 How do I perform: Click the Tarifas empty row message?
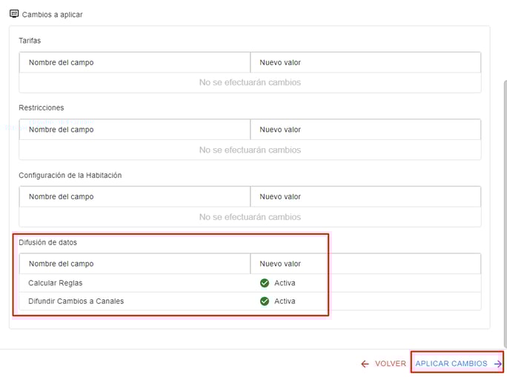point(250,82)
